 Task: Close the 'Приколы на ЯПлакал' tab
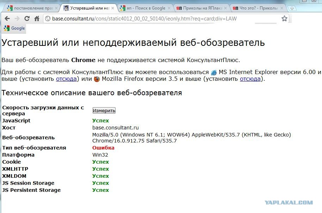point(225,8)
